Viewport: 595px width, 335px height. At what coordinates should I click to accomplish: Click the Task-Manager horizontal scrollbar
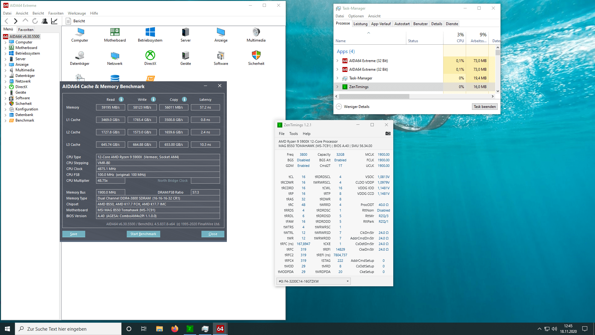(374, 96)
